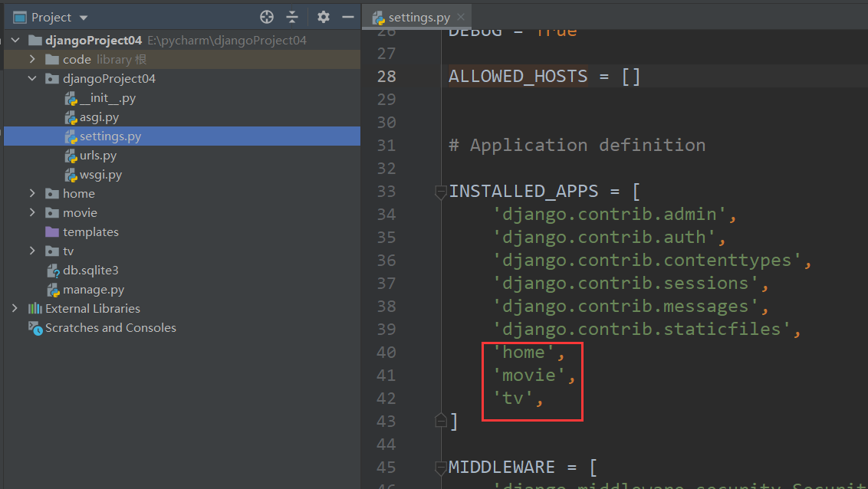Viewport: 868px width, 489px height.
Task: Open urls.py in the project tree
Action: (98, 156)
